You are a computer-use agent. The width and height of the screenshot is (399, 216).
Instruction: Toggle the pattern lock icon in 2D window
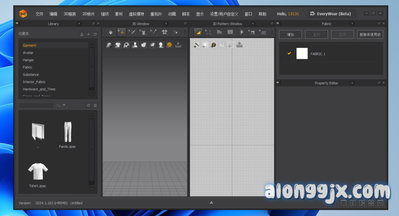click(231, 45)
